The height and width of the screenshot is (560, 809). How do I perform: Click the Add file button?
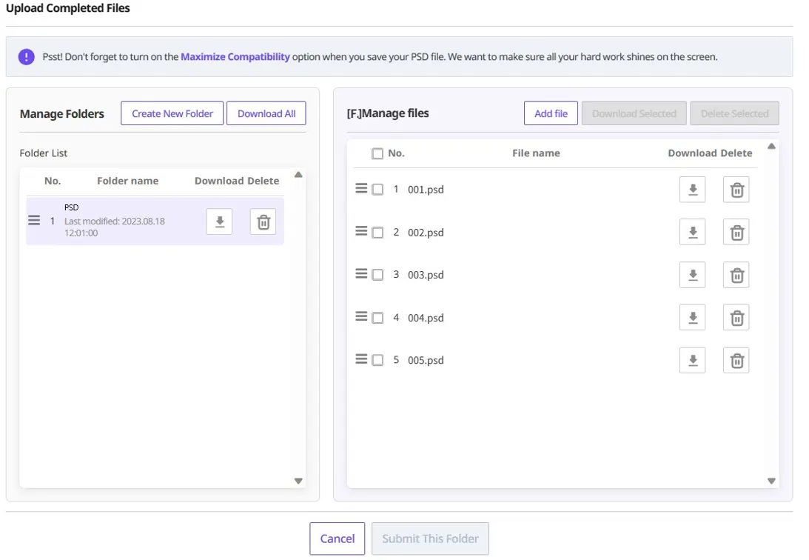click(551, 113)
